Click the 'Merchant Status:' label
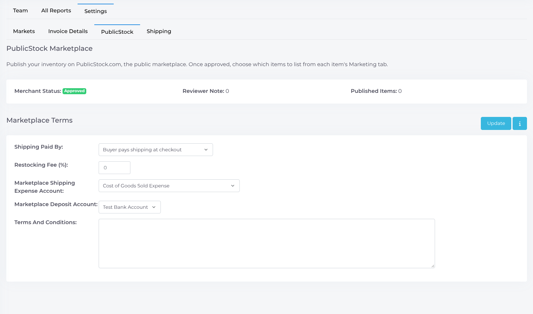Image resolution: width=533 pixels, height=314 pixels. tap(38, 91)
